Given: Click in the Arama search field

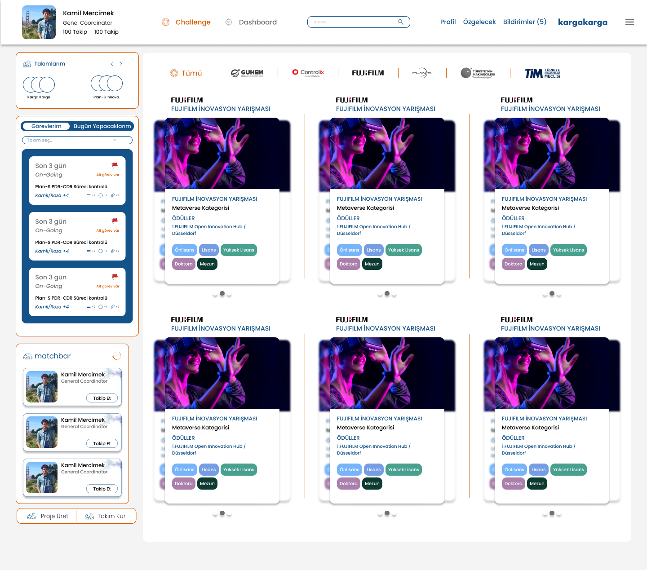Looking at the screenshot, I should pos(359,22).
